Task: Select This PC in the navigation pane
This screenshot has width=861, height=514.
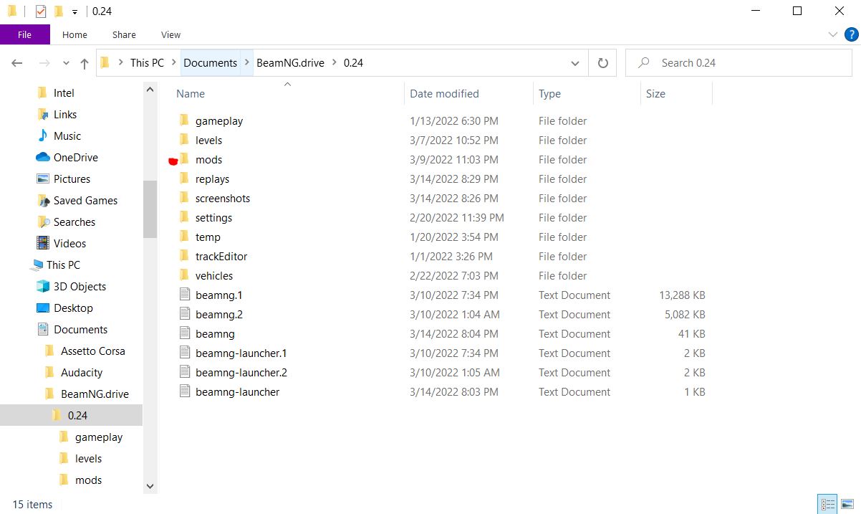Action: pyautogui.click(x=63, y=265)
